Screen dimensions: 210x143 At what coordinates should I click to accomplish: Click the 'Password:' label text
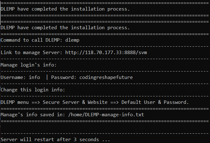(62, 77)
